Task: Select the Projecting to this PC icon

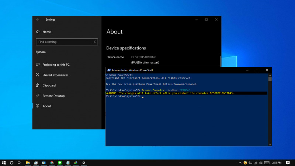Action: click(38, 65)
